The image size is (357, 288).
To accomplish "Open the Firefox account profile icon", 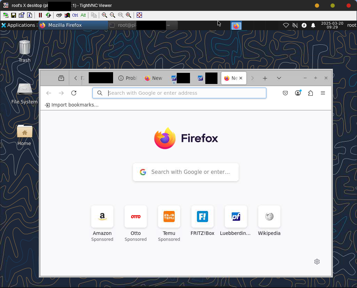I will [x=298, y=93].
